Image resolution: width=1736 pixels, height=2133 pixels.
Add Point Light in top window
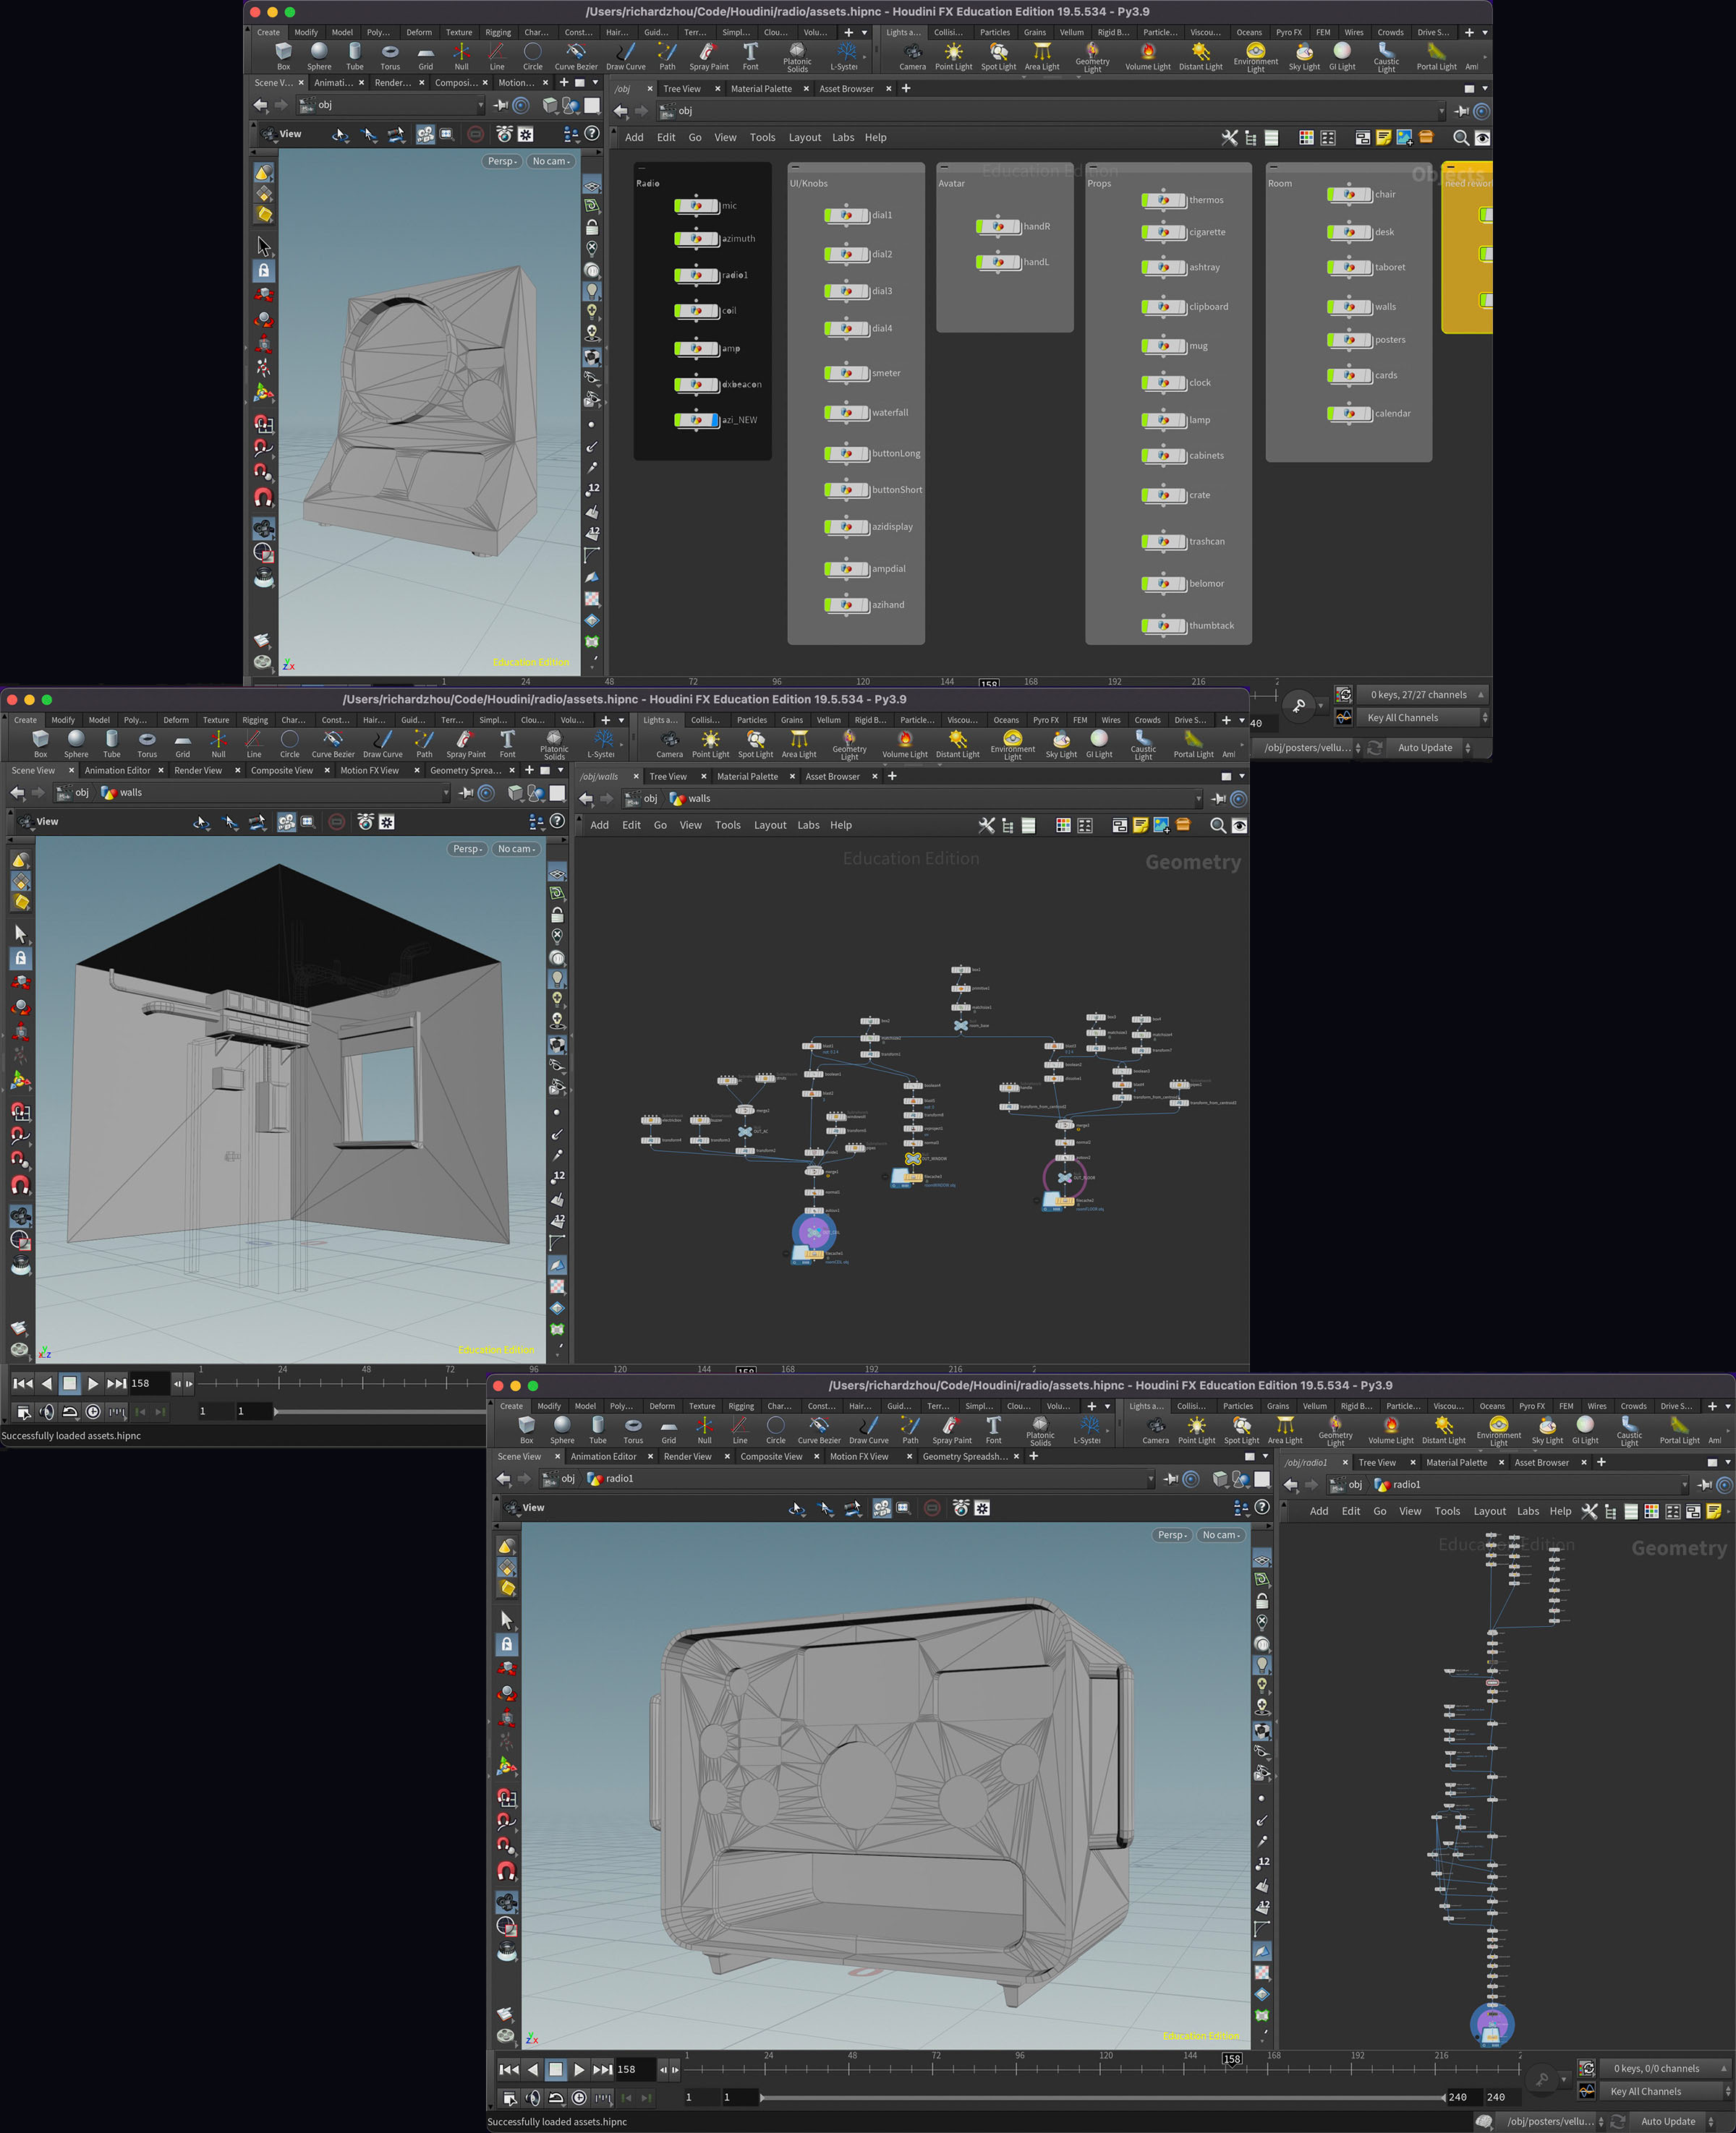[x=953, y=56]
